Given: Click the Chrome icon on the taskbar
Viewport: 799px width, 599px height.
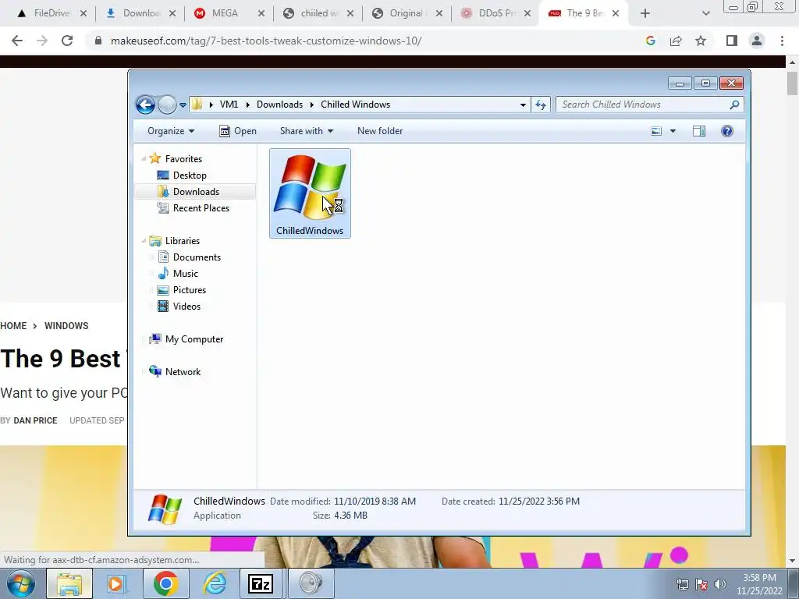Looking at the screenshot, I should click(165, 583).
